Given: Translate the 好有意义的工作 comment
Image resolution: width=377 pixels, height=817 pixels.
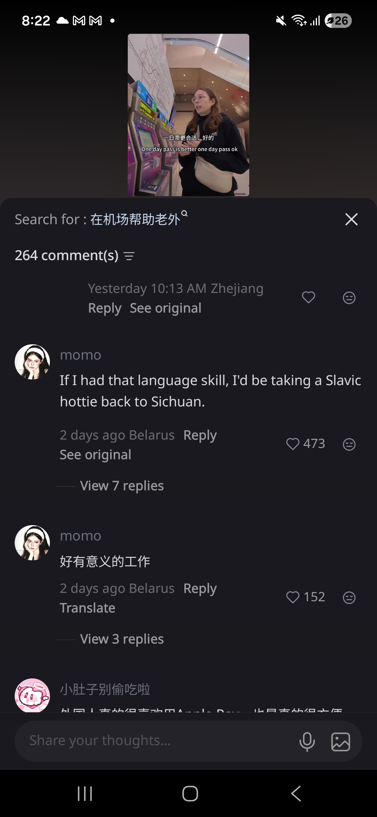Looking at the screenshot, I should [87, 608].
